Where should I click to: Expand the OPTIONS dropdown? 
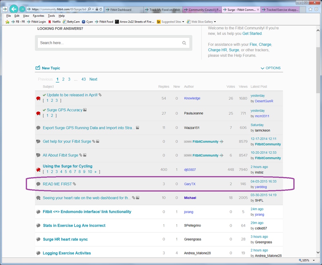point(270,68)
